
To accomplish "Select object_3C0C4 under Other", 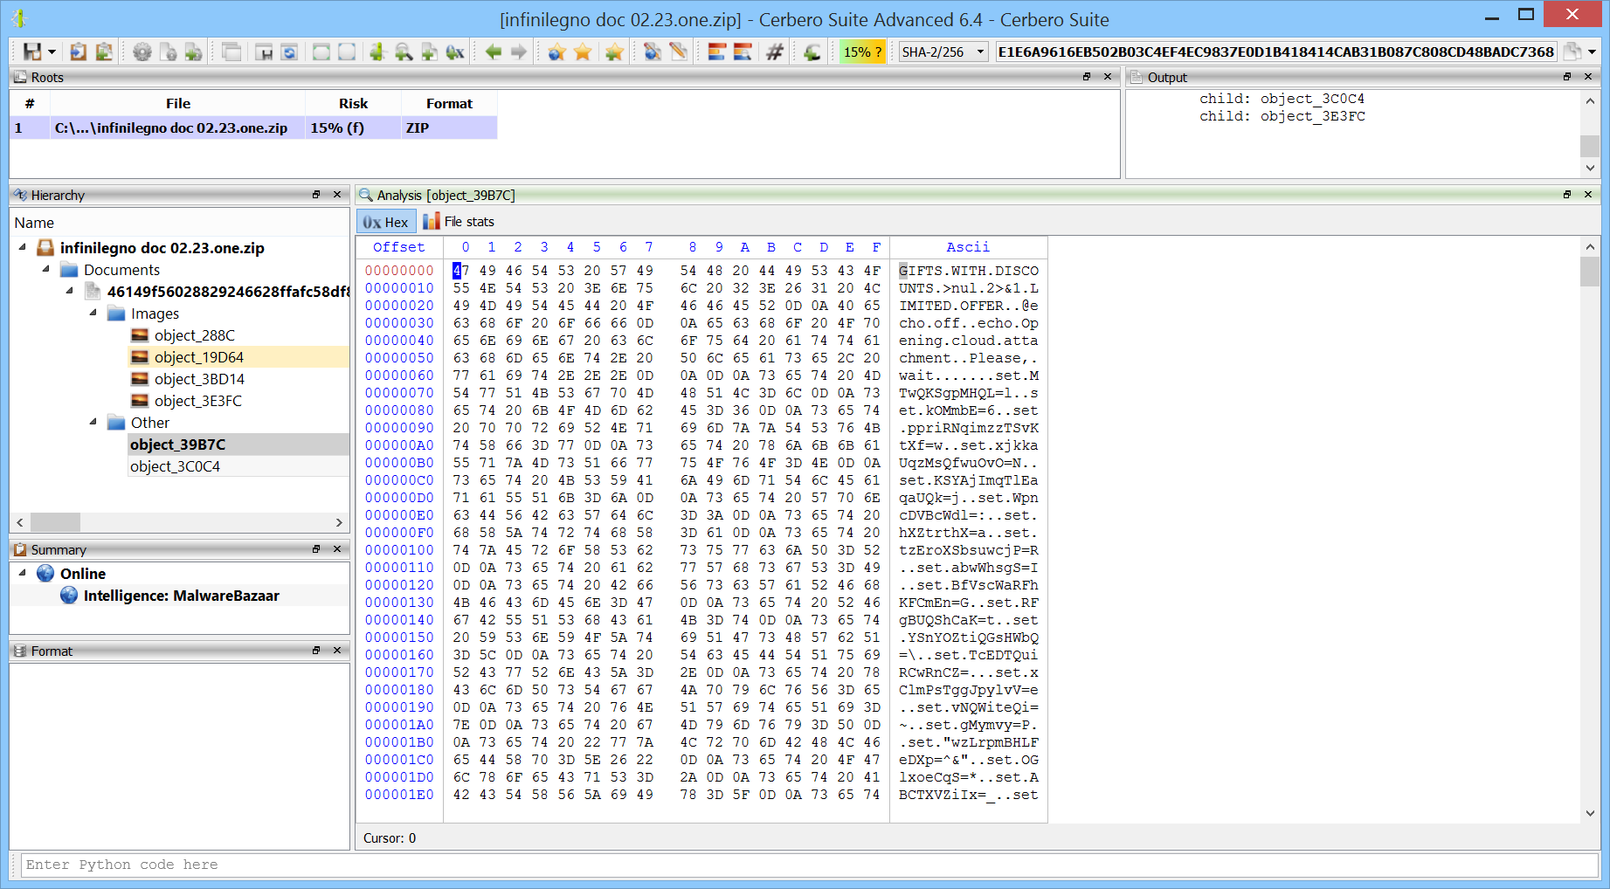I will (175, 466).
